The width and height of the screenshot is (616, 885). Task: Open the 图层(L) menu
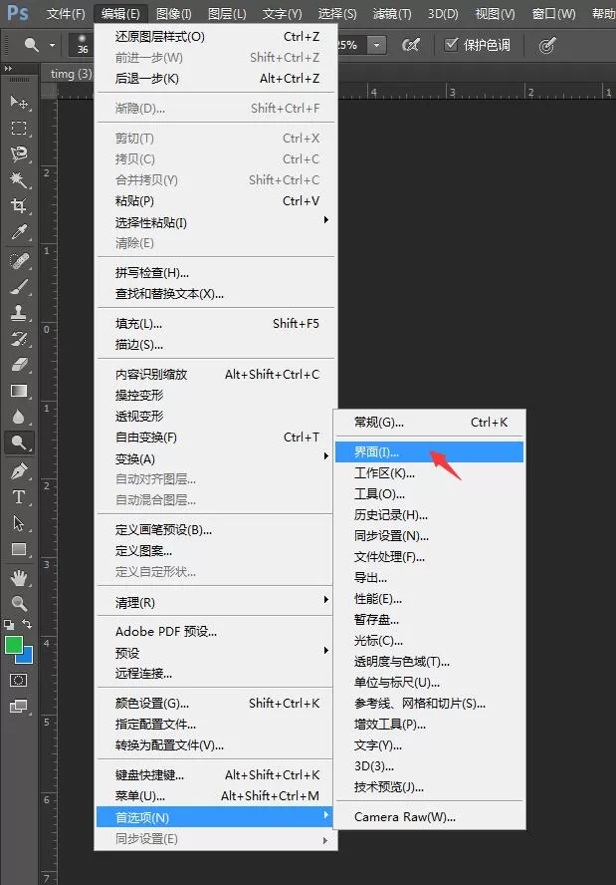227,14
